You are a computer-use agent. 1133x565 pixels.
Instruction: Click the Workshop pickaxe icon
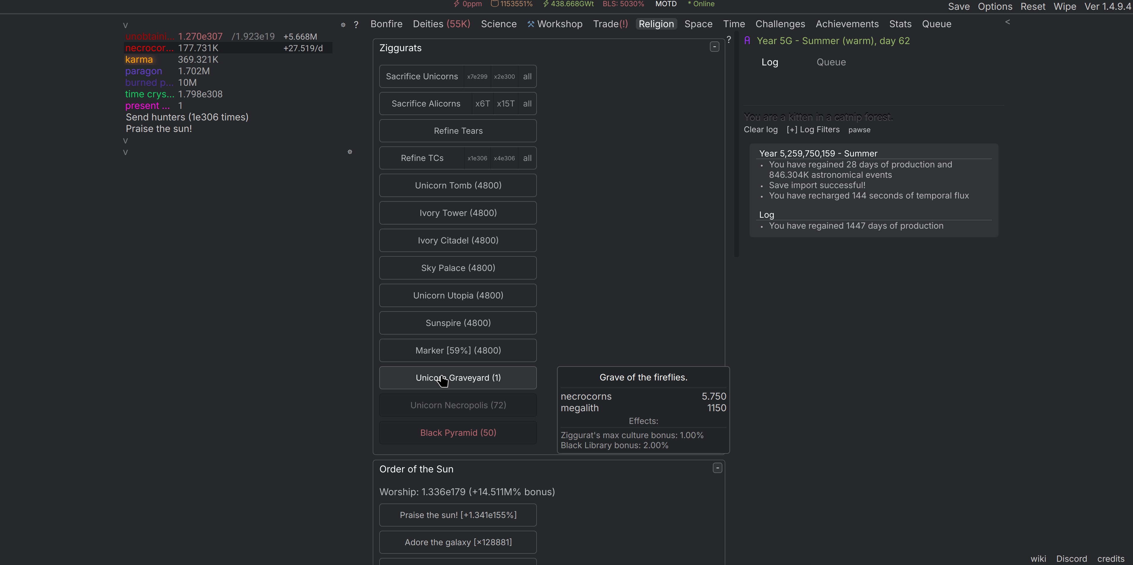[x=530, y=24]
